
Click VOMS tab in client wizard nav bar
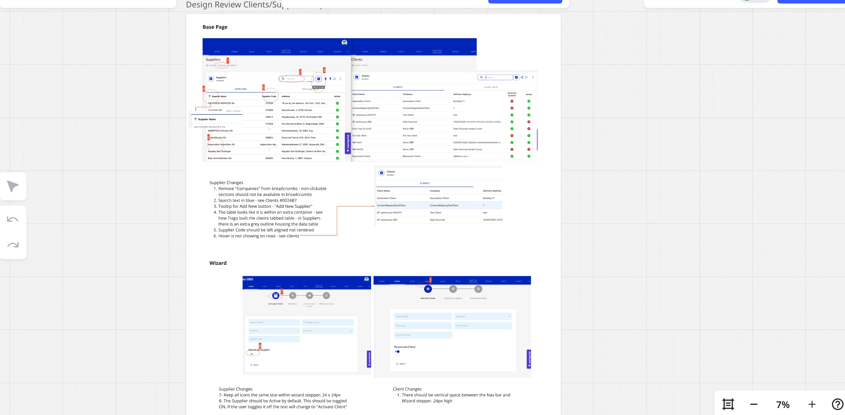397,281
